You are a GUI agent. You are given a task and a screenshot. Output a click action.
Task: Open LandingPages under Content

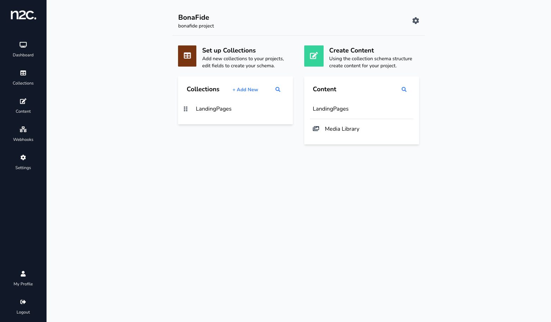[x=331, y=109]
